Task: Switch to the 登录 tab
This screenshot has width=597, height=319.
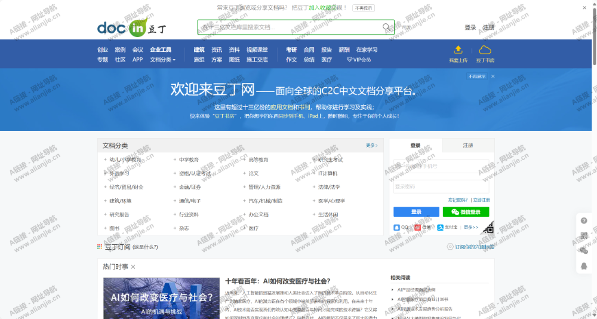Action: [x=416, y=145]
